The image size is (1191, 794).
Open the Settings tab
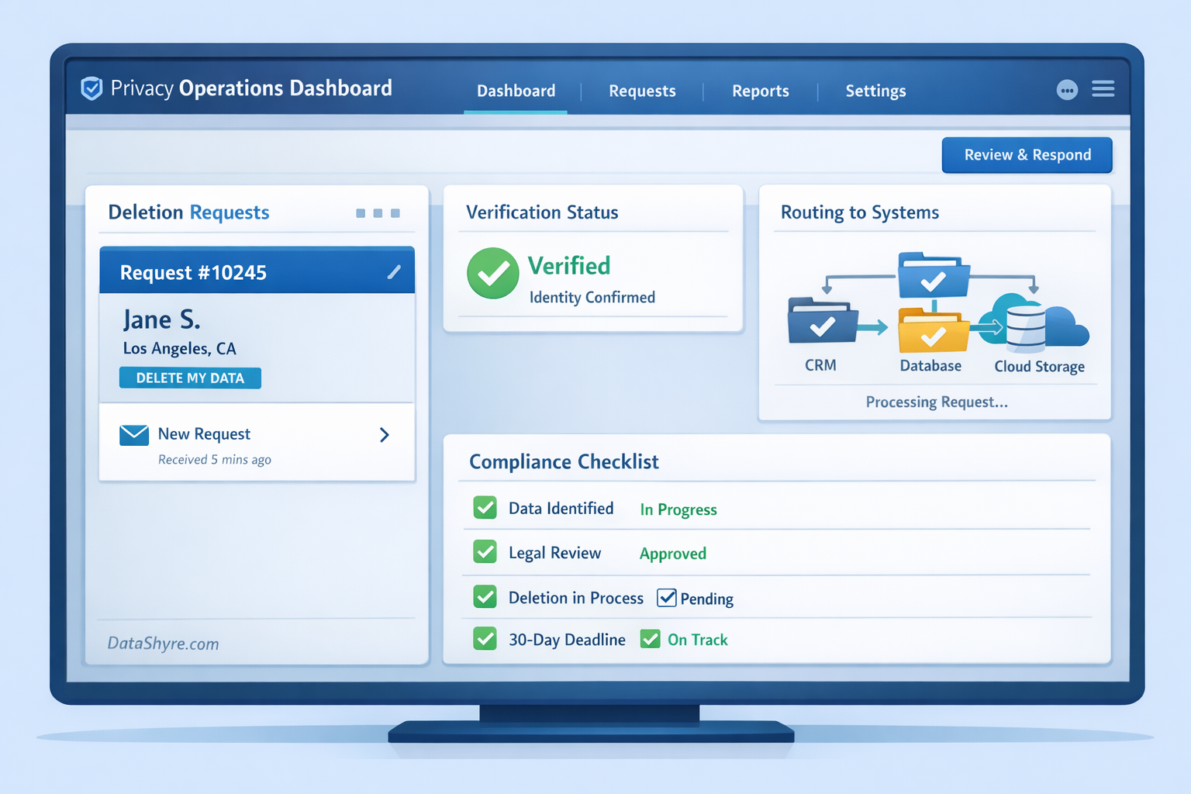click(x=875, y=91)
